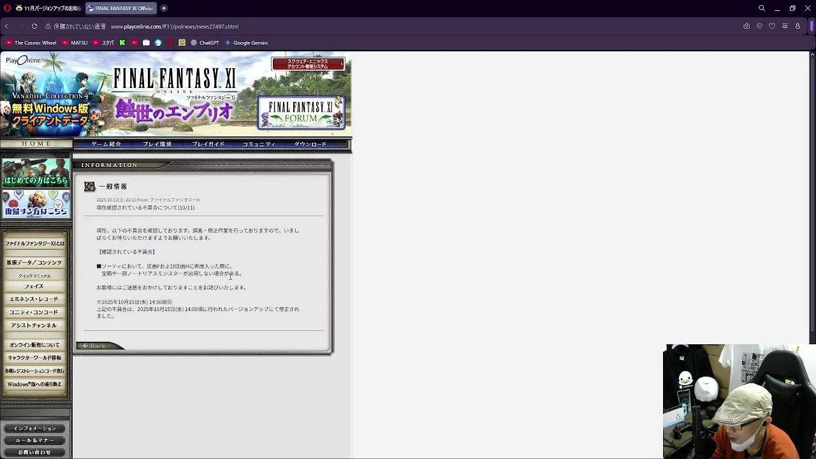This screenshot has width=816, height=459.
Task: Open the FINAL FANTASY XI FORUM banner
Action: pyautogui.click(x=301, y=113)
